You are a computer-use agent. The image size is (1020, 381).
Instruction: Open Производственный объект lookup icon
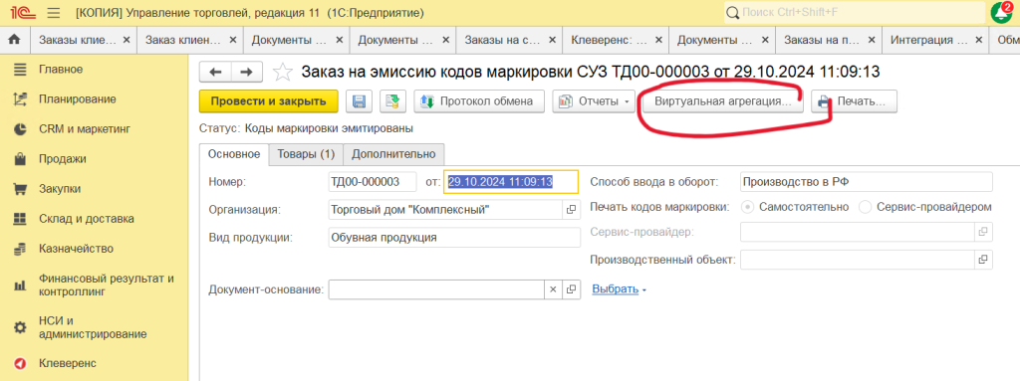coord(983,260)
